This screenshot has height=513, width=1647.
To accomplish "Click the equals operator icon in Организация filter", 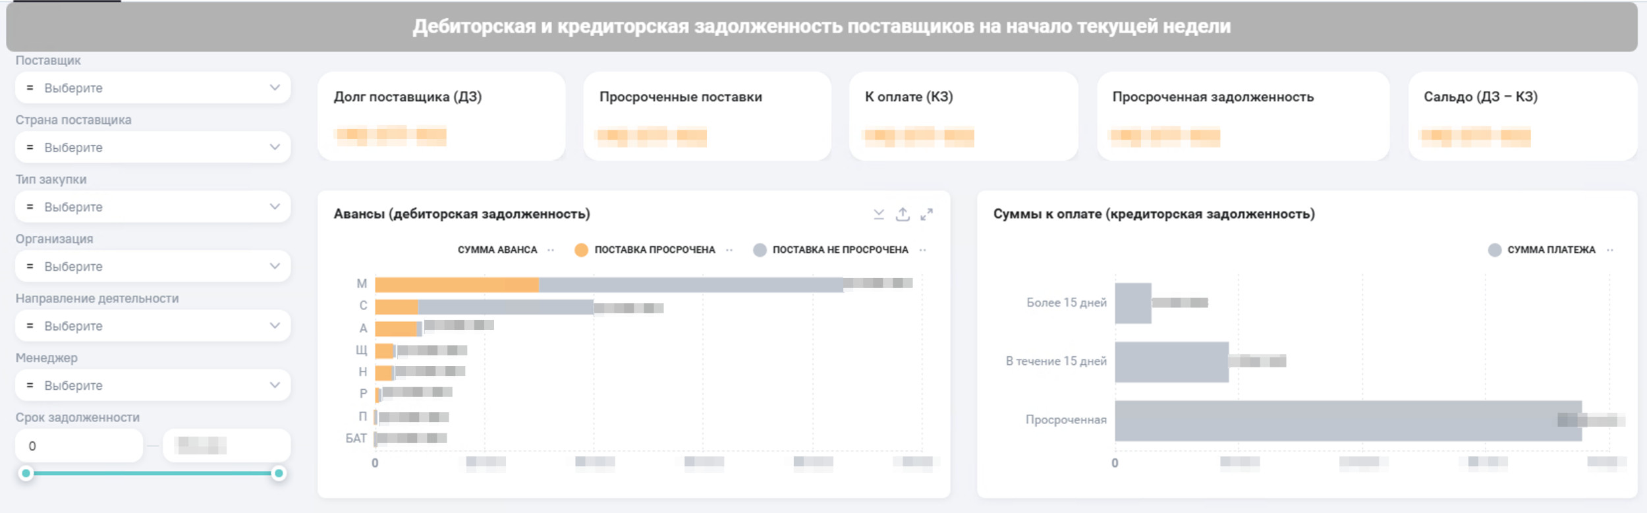I will [x=30, y=266].
